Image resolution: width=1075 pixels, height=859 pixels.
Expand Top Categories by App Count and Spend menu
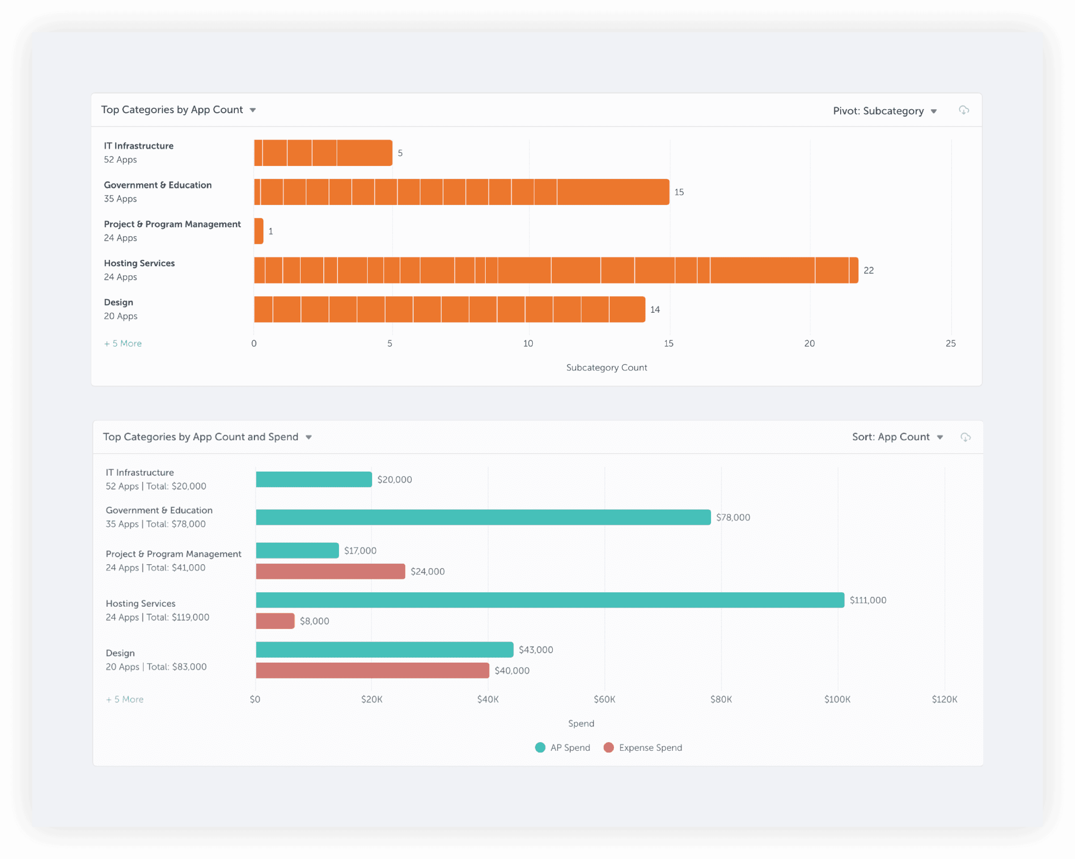tap(309, 438)
